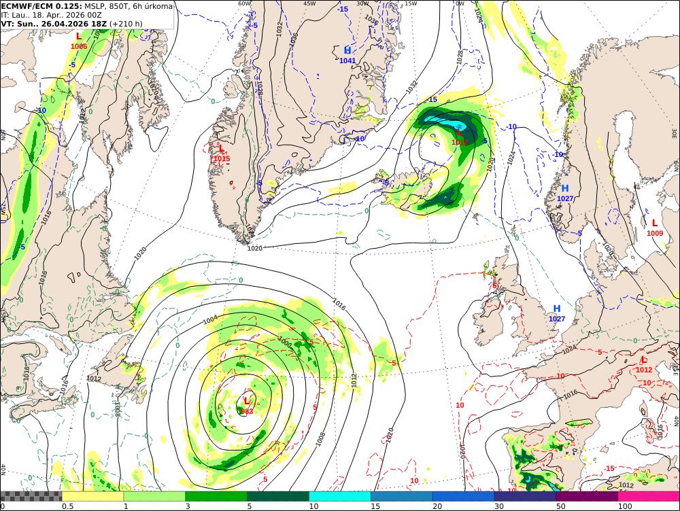
Task: Click the legend's 100 tick label
Action: (625, 506)
